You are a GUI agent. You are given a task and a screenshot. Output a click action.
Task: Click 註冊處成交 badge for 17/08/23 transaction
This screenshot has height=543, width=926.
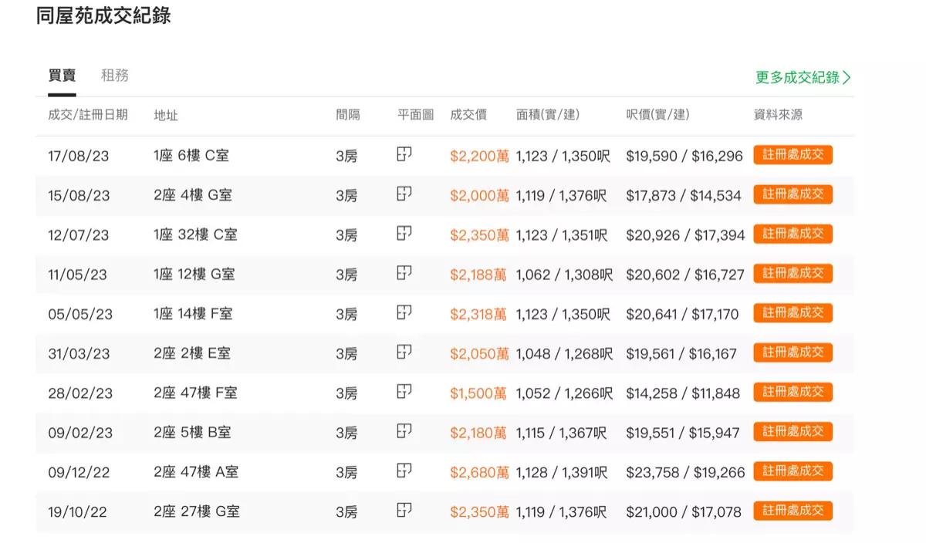click(793, 155)
